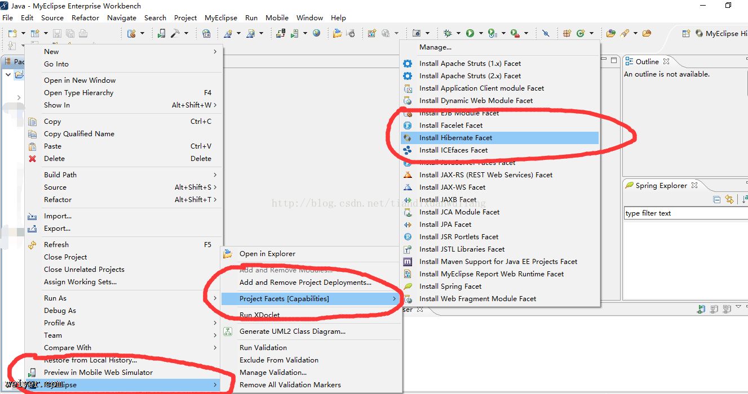Click the search flashlight toolbar icon
The height and width of the screenshot is (394, 748).
point(625,34)
